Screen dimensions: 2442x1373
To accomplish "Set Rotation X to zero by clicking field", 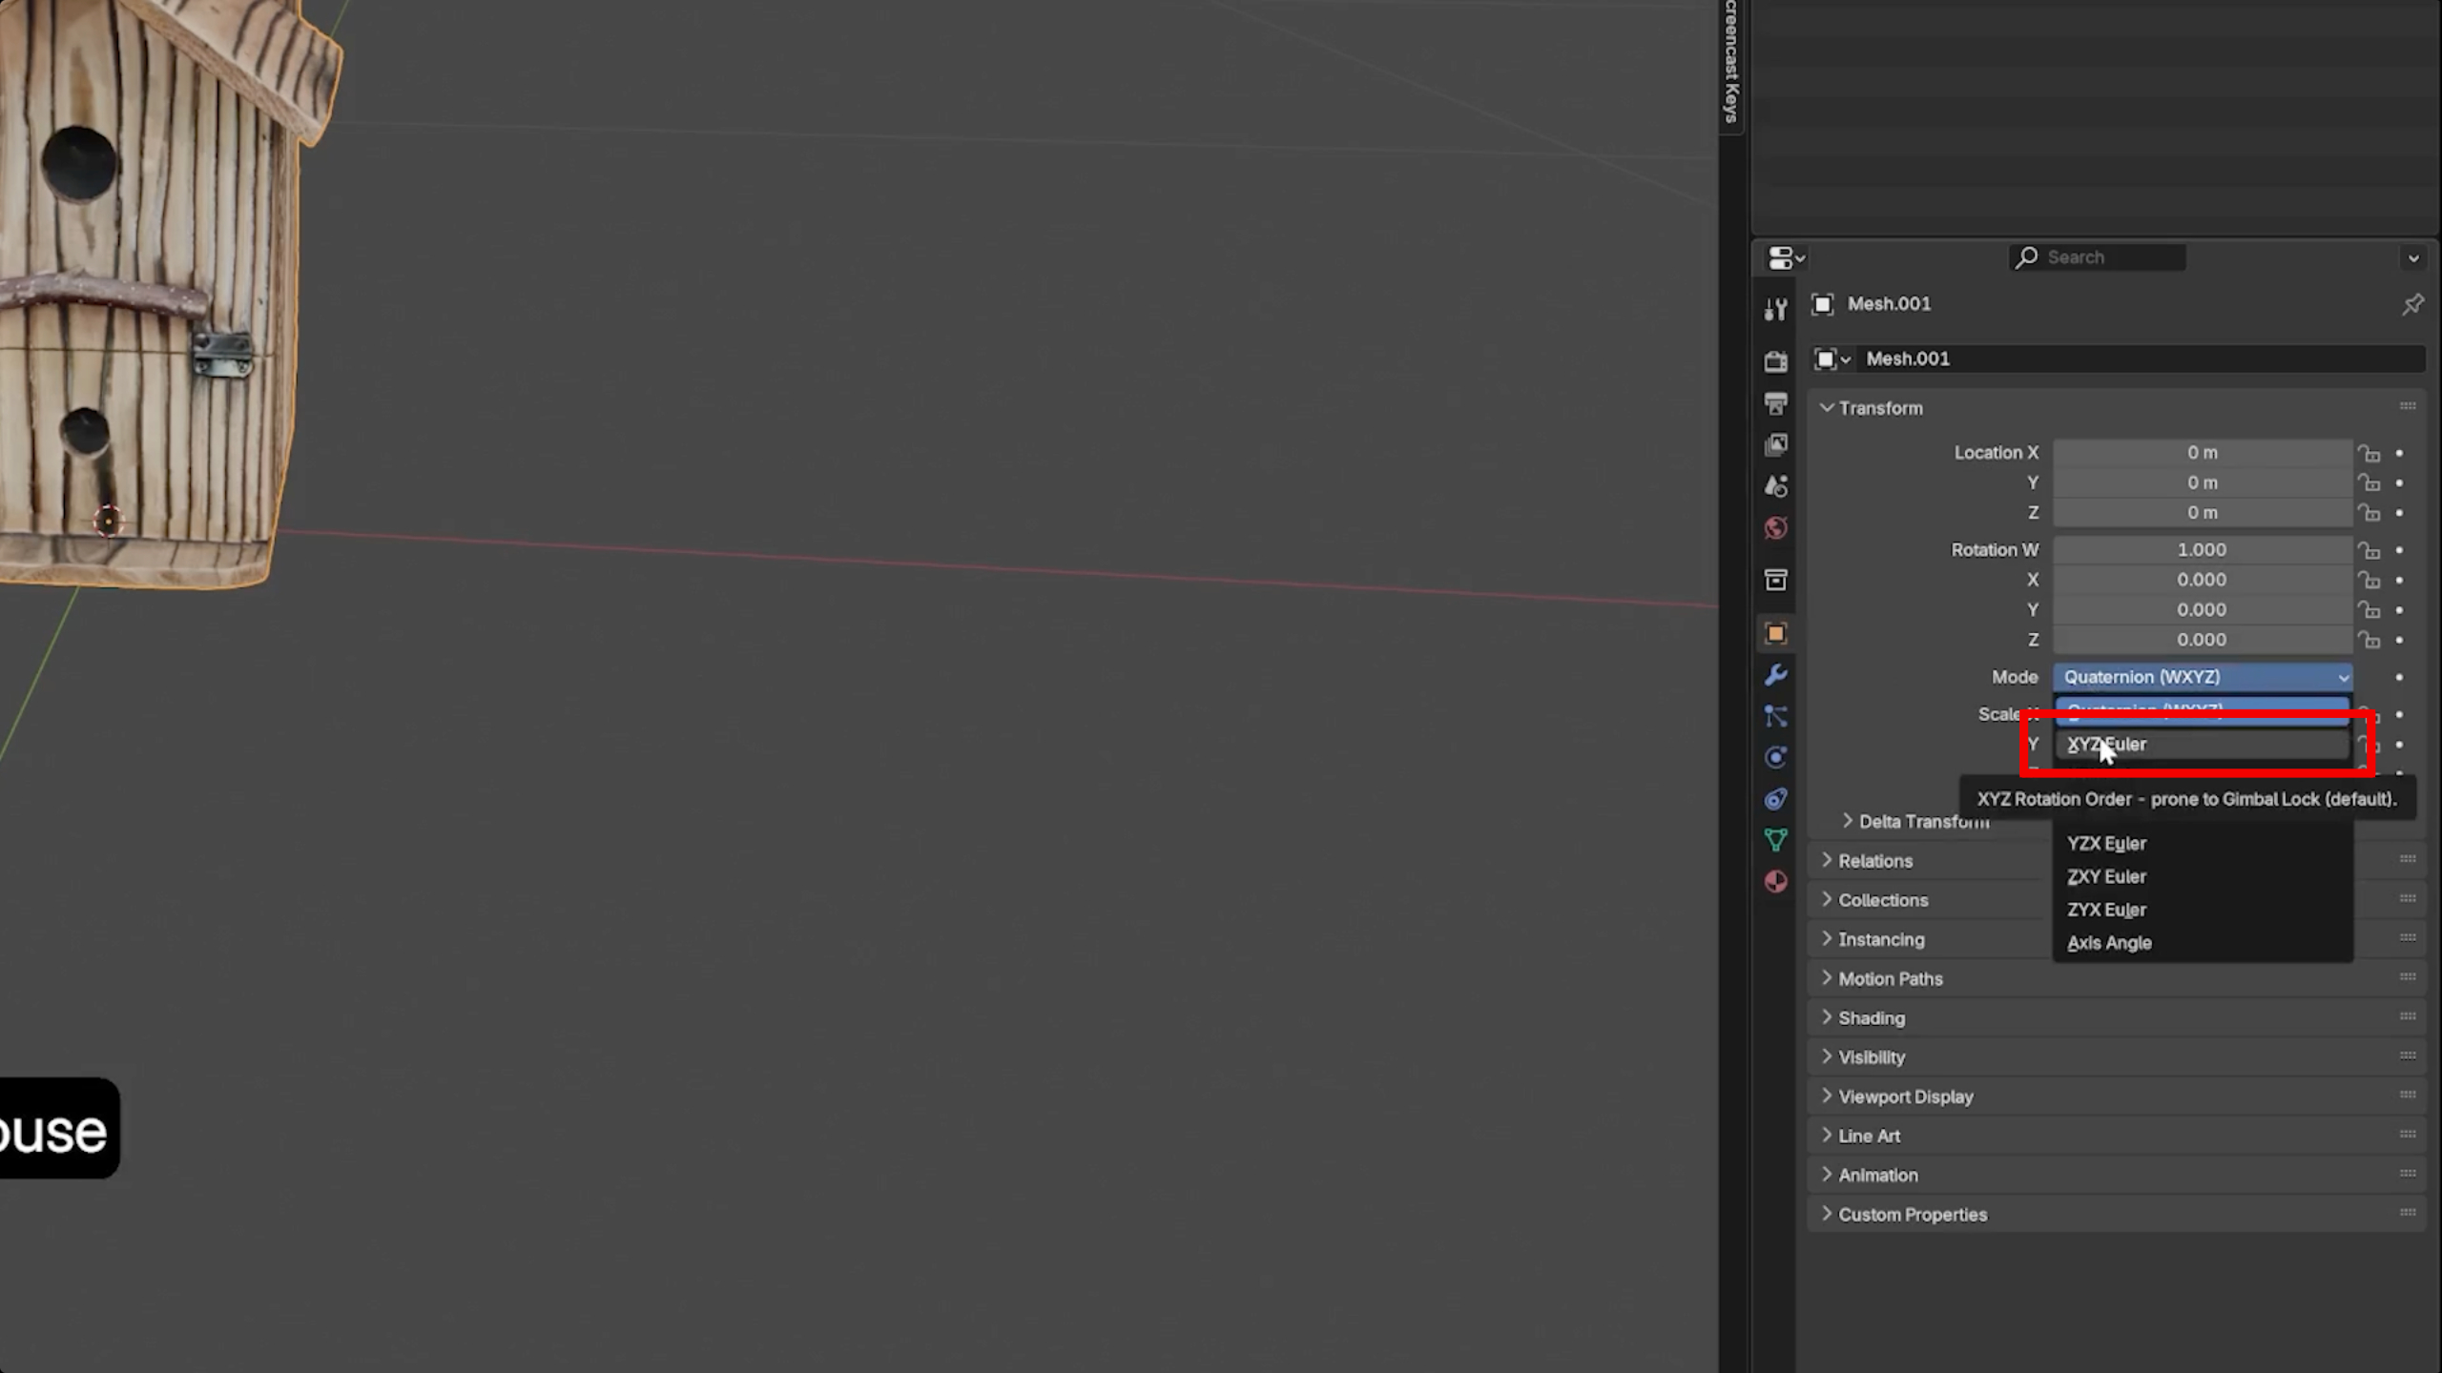I will pyautogui.click(x=2202, y=580).
